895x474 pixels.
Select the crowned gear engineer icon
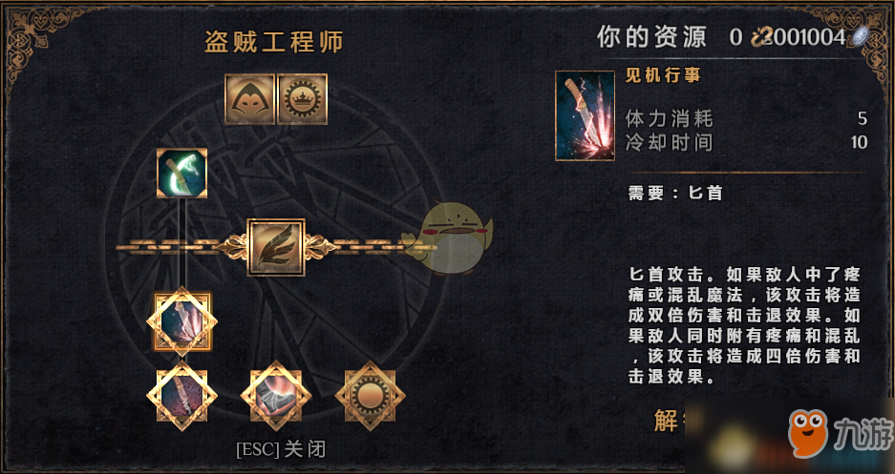(x=303, y=99)
